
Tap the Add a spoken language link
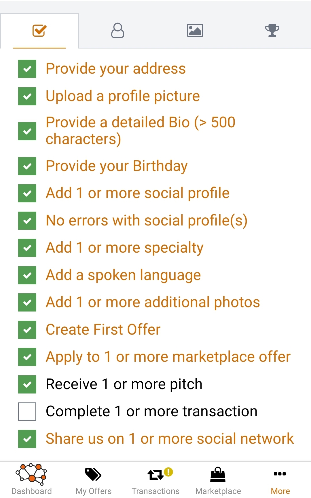123,275
